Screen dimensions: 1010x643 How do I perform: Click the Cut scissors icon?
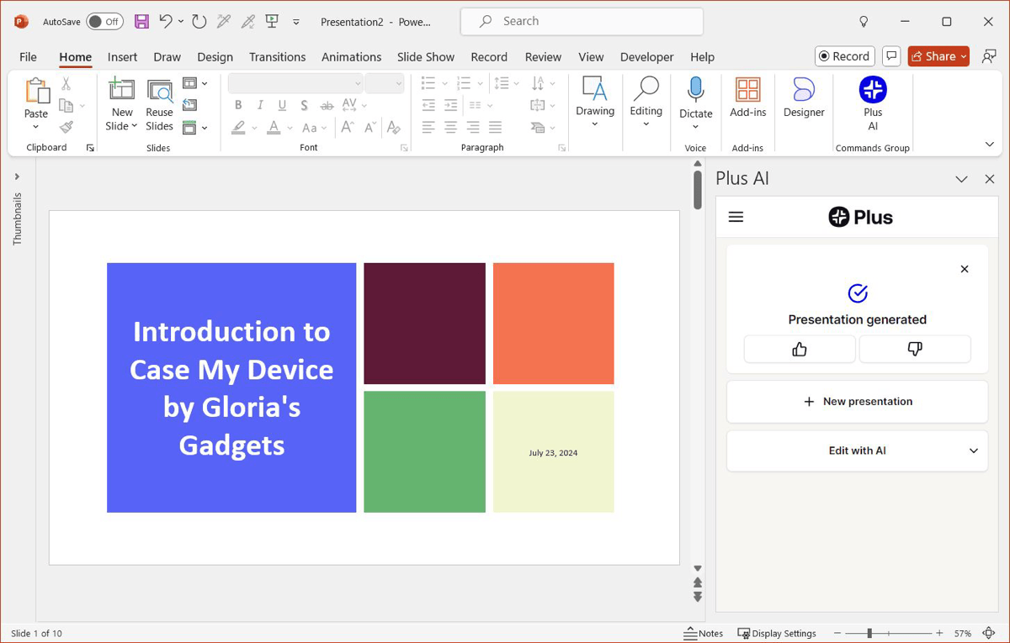(66, 84)
